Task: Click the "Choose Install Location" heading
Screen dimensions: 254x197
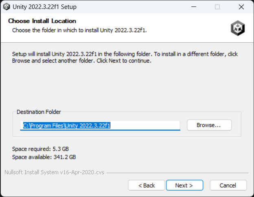Action: (42, 21)
